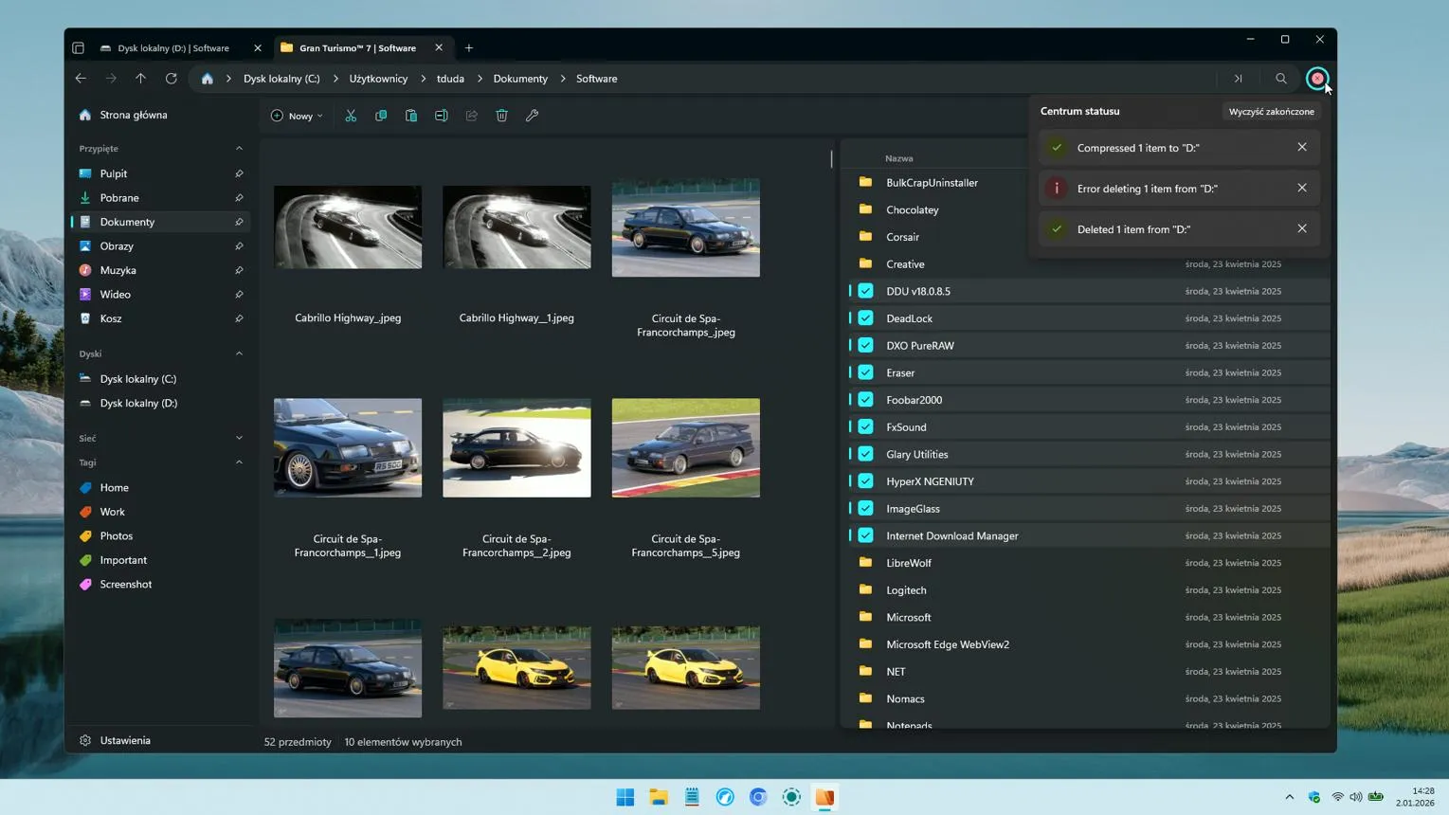1449x815 pixels.
Task: Uncheck the DeadLock folder checkbox
Action: tap(866, 318)
